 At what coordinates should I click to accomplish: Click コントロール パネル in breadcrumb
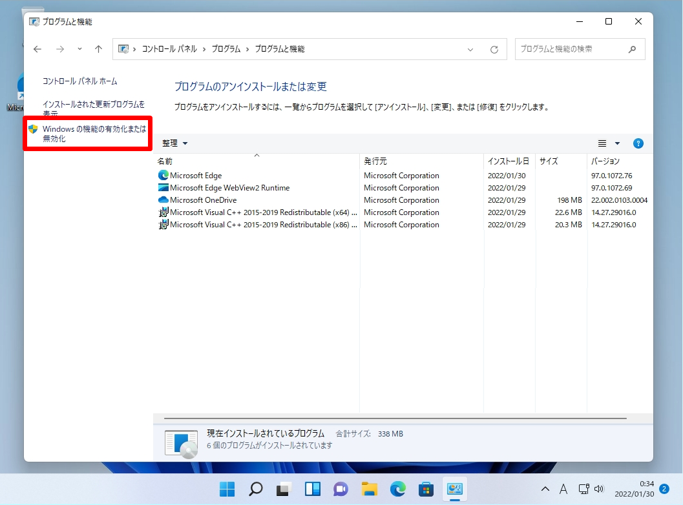(169, 49)
